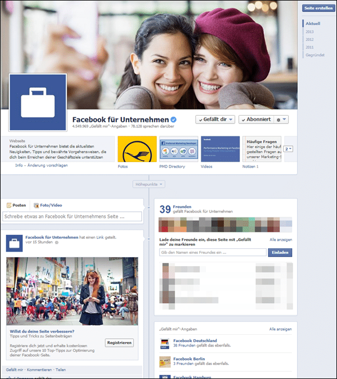
Task: Open the Facebook Berlin page link
Action: [189, 359]
